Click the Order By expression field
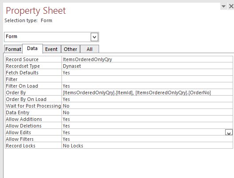Viewport: 234px width, 178px height. point(147,93)
